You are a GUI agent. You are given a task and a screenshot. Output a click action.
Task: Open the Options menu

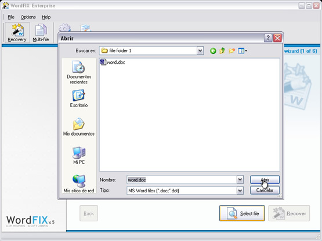28,17
